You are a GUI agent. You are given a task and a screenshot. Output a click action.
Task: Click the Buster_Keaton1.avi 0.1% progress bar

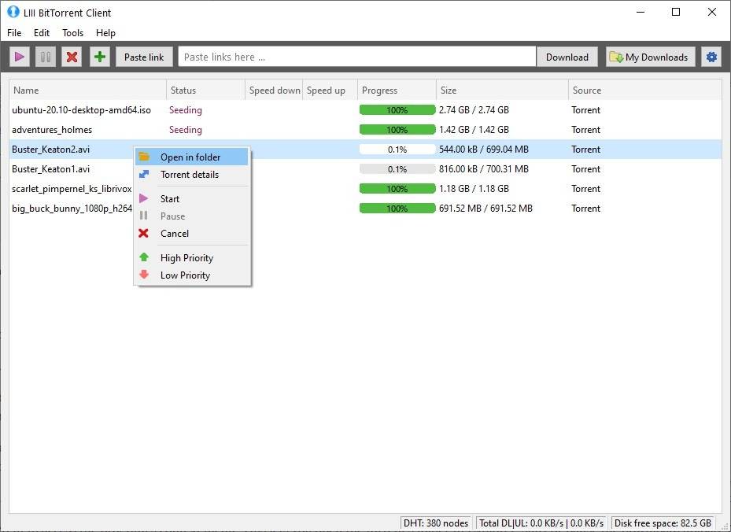pyautogui.click(x=397, y=168)
